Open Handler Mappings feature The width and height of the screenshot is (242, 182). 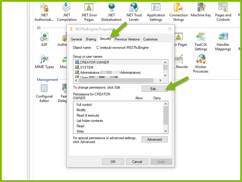[x=223, y=42]
